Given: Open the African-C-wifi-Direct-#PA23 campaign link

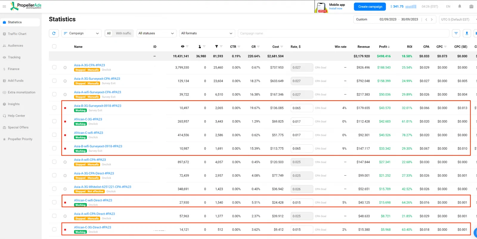Looking at the screenshot, I should point(93,200).
